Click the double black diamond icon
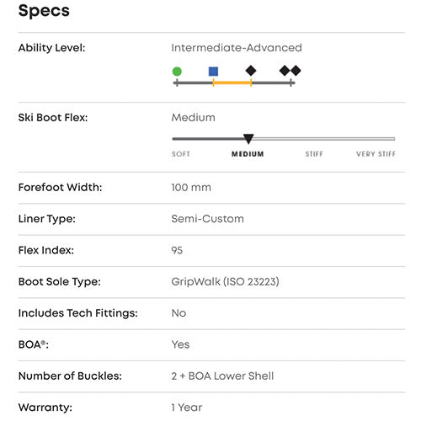Image resolution: width=421 pixels, height=421 pixels. (290, 71)
